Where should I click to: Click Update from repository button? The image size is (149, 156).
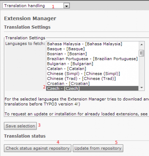coord(98,148)
